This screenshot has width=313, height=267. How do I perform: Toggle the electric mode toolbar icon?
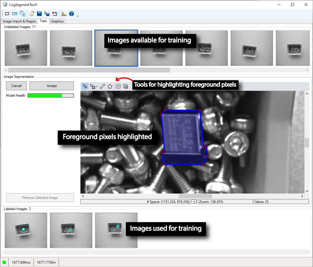[15, 13]
